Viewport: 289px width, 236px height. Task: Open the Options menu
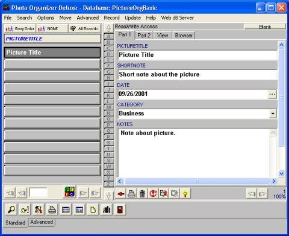[46, 18]
